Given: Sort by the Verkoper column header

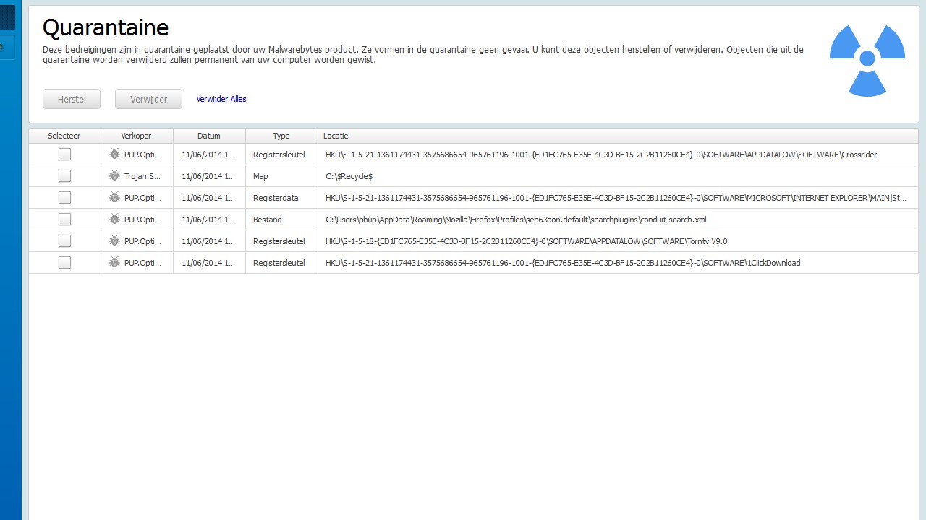Looking at the screenshot, I should click(x=137, y=136).
